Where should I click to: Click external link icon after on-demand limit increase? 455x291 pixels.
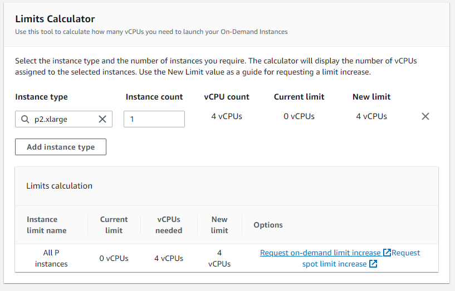click(387, 253)
